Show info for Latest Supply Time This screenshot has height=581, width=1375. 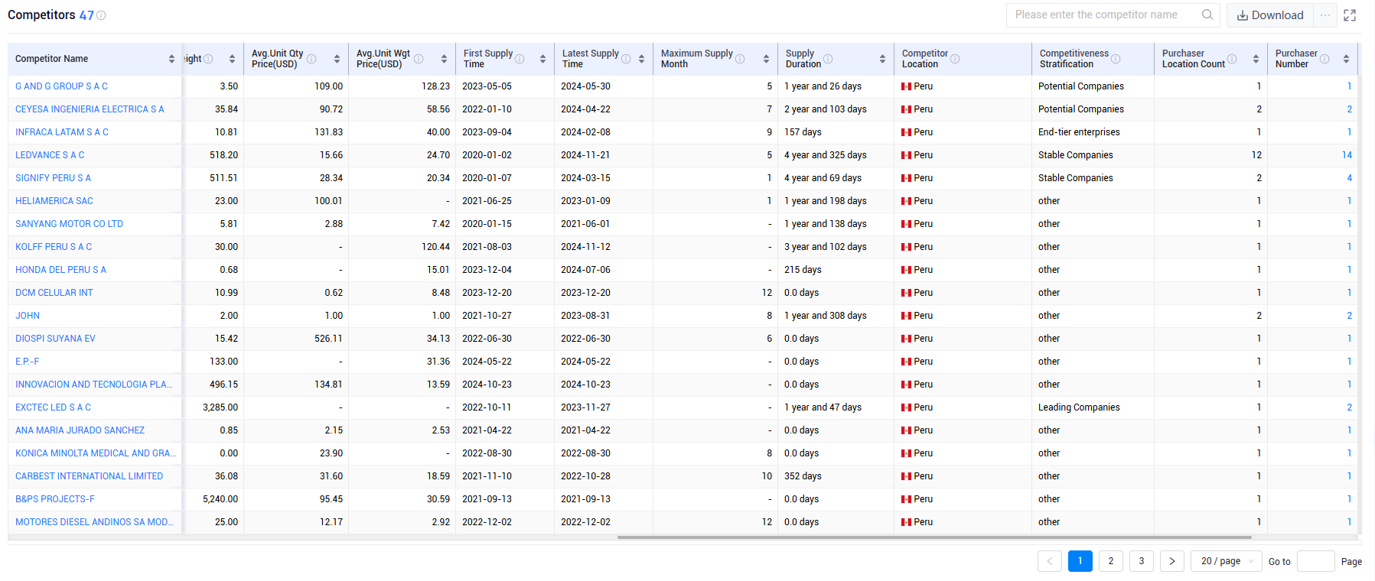point(626,59)
